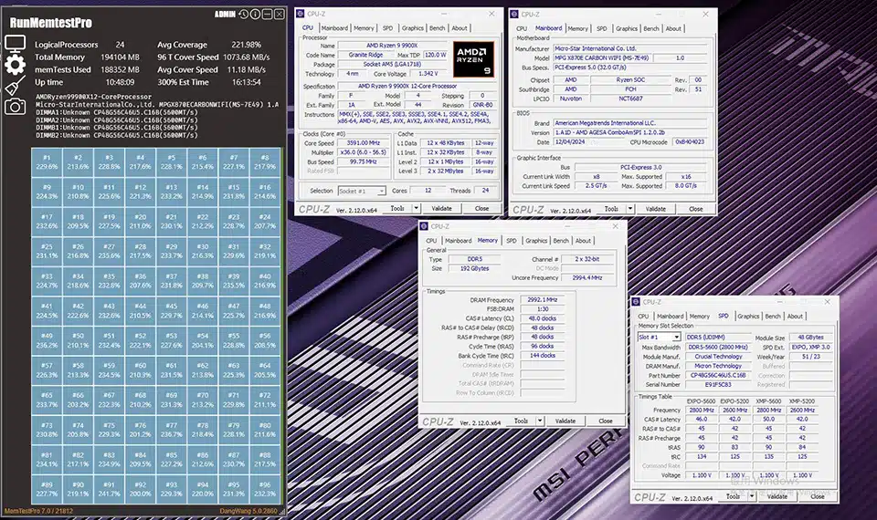The width and height of the screenshot is (877, 520).
Task: Click the clock history icon next to ADMIN
Action: [x=243, y=14]
